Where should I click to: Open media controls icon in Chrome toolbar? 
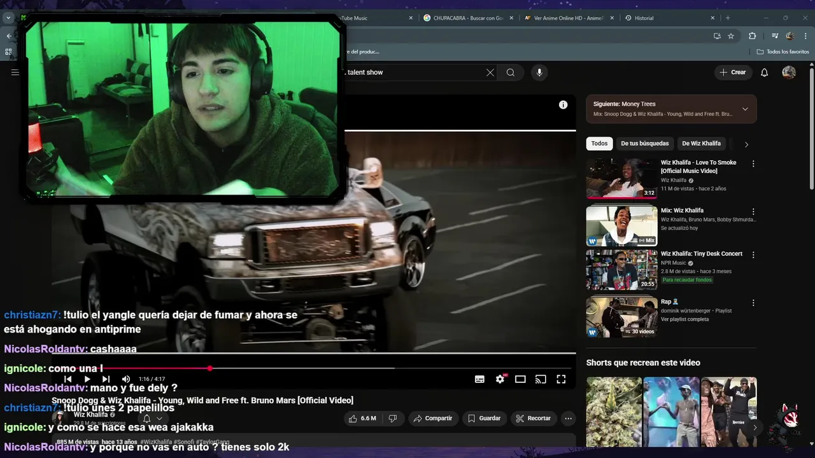tap(775, 36)
